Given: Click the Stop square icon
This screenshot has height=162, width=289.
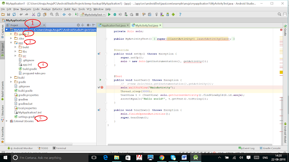Looking at the screenshot, I should (x=137, y=14).
